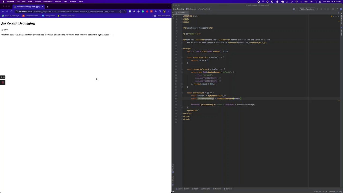Open the Database side panel

click(x=342, y=31)
